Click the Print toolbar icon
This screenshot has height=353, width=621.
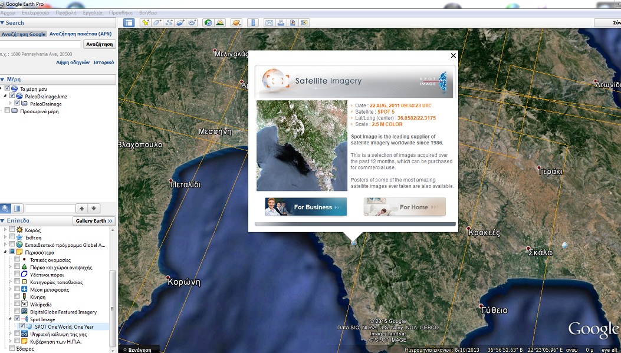280,22
